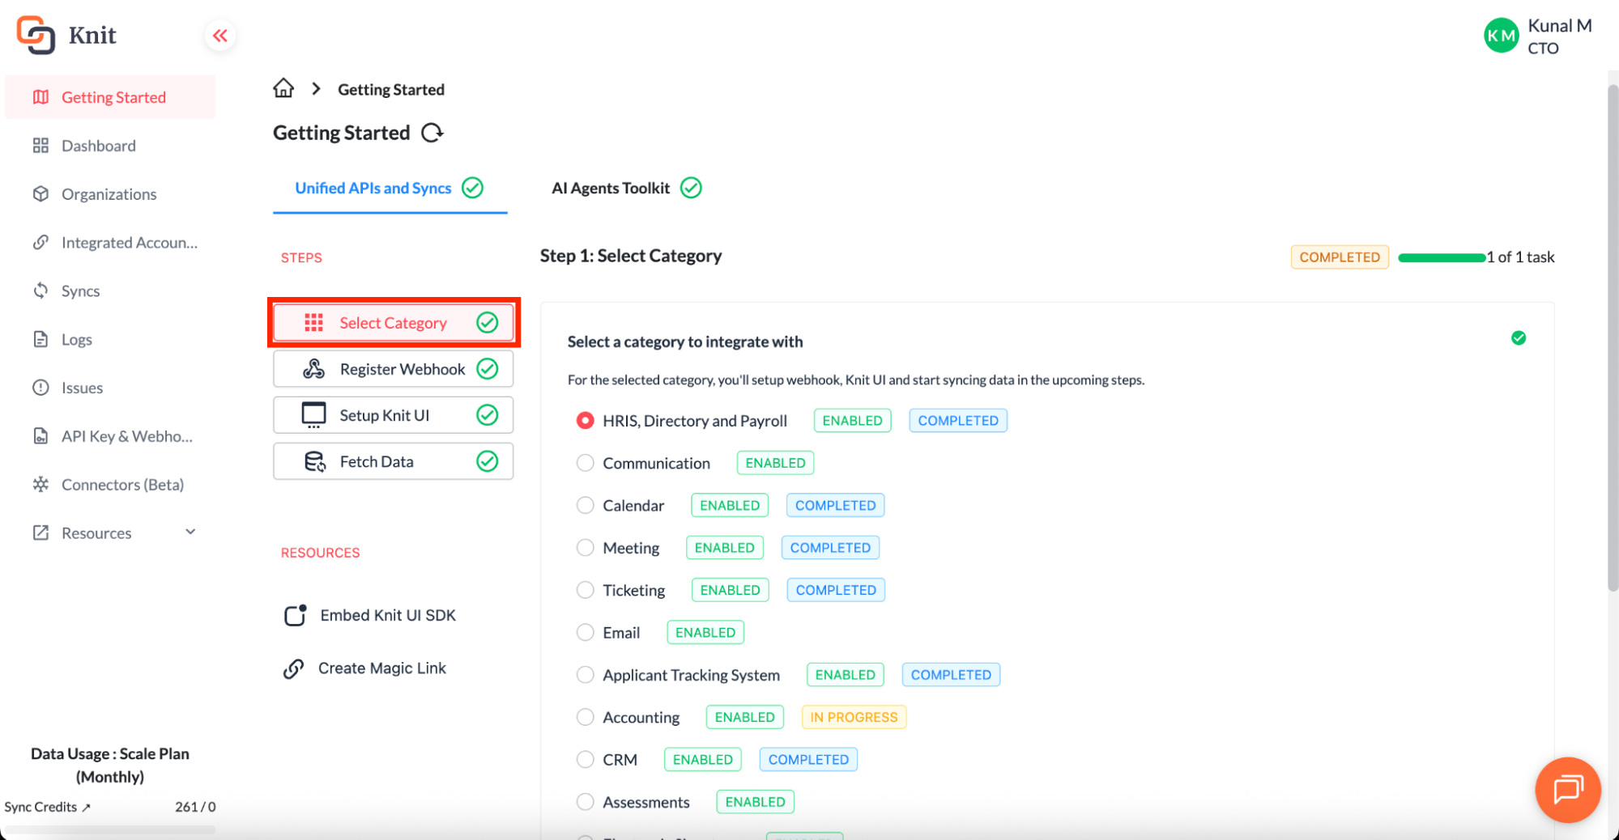Image resolution: width=1619 pixels, height=840 pixels.
Task: Expand the Resources chevron in sidebar
Action: click(190, 532)
